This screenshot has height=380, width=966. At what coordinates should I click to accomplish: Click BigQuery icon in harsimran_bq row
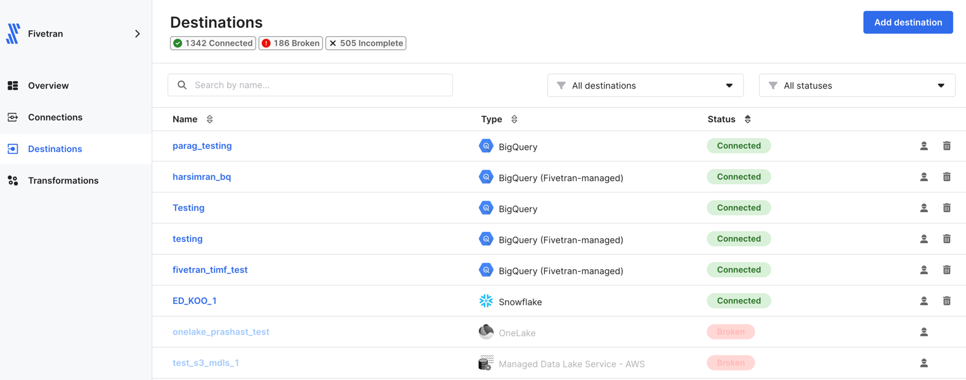pos(486,177)
